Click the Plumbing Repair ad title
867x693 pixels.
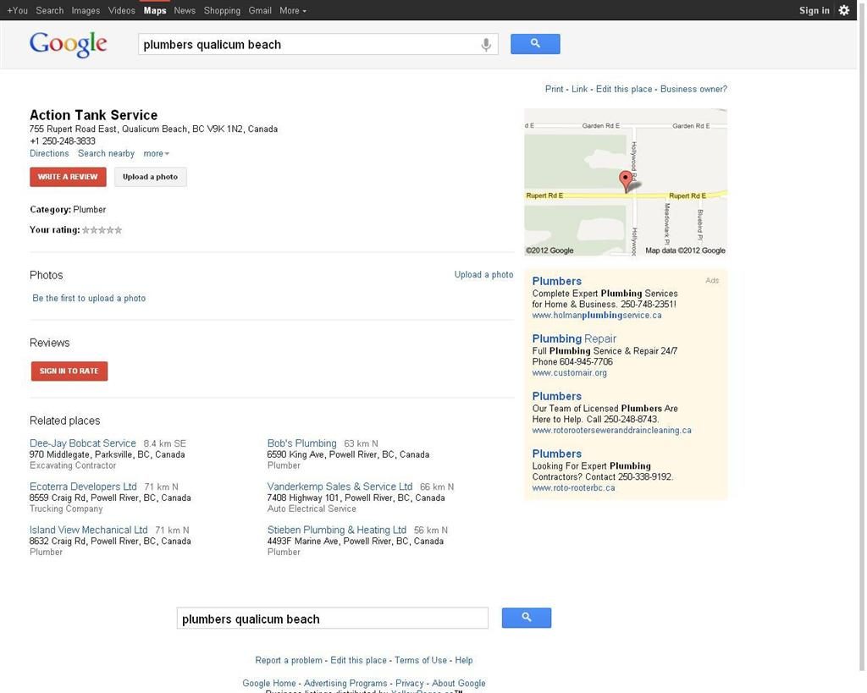pyautogui.click(x=574, y=338)
